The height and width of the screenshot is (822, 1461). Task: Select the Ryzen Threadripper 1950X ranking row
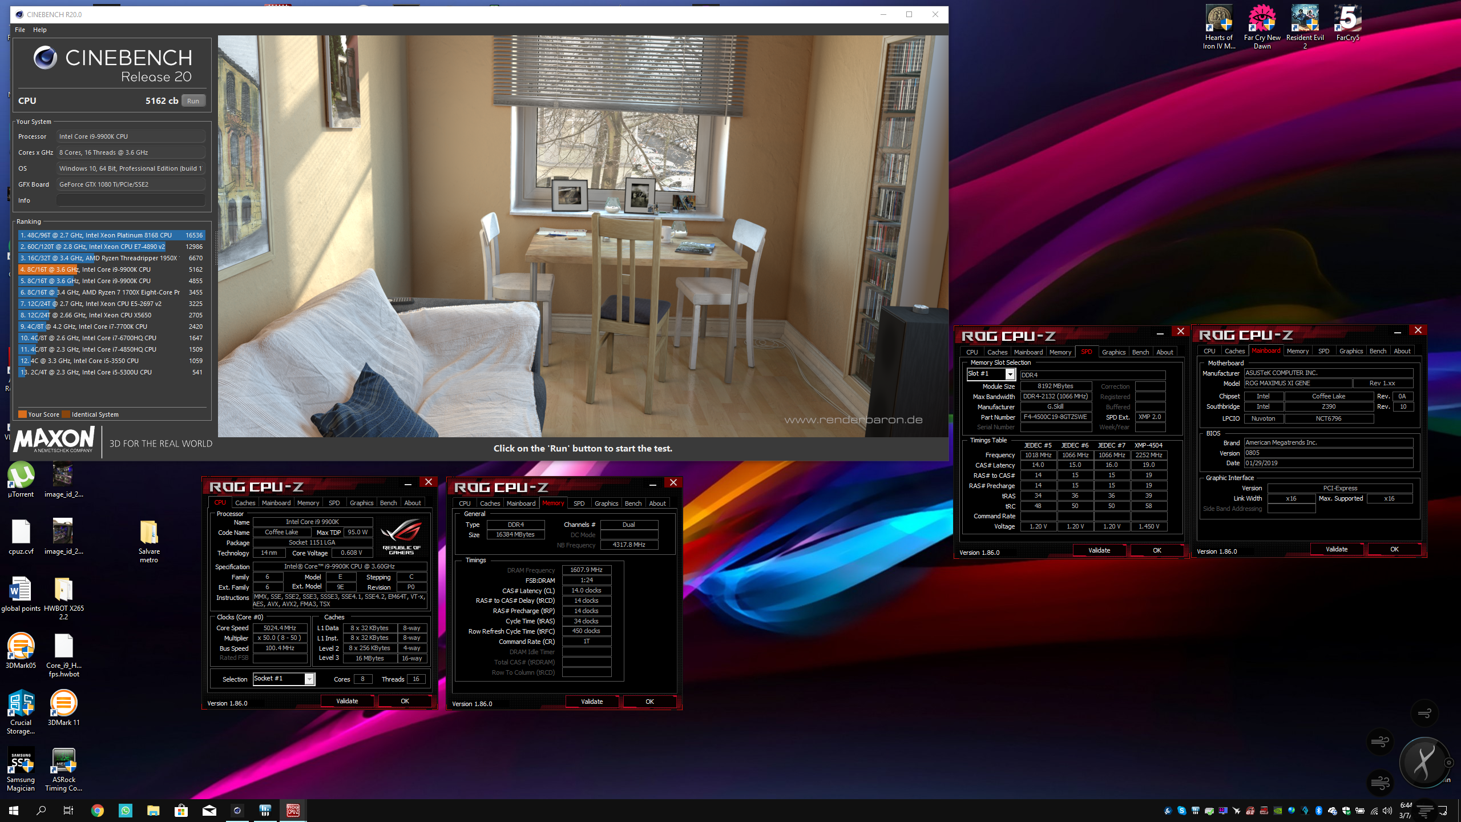point(111,258)
